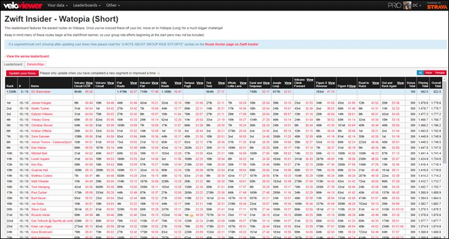The height and width of the screenshot is (239, 449).
Task: Switch to the Leaderboard tab
Action: click(x=13, y=65)
